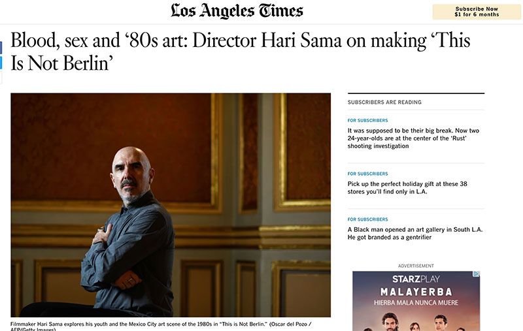This screenshot has height=331, width=523.
Task: Click first FOR SUBSCRIBERS label above Rust story
Action: pyautogui.click(x=367, y=121)
